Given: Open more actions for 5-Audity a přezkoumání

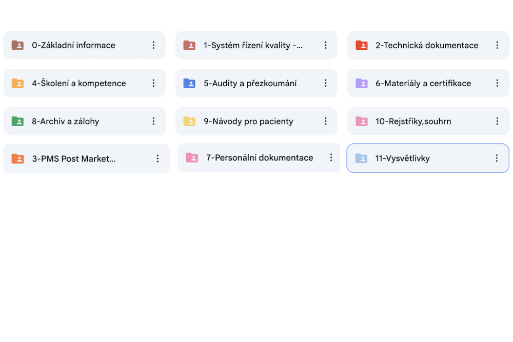Looking at the screenshot, I should point(325,83).
